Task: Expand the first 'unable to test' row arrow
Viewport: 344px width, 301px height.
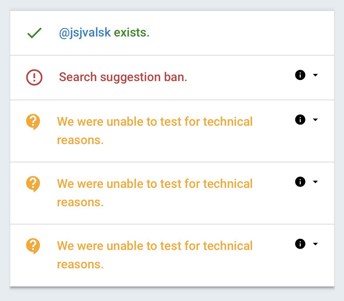Action: pos(315,120)
